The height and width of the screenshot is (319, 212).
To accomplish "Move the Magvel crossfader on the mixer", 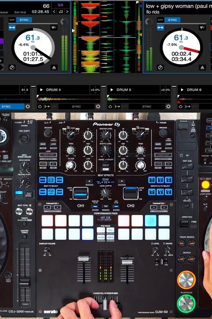I will 105,303.
